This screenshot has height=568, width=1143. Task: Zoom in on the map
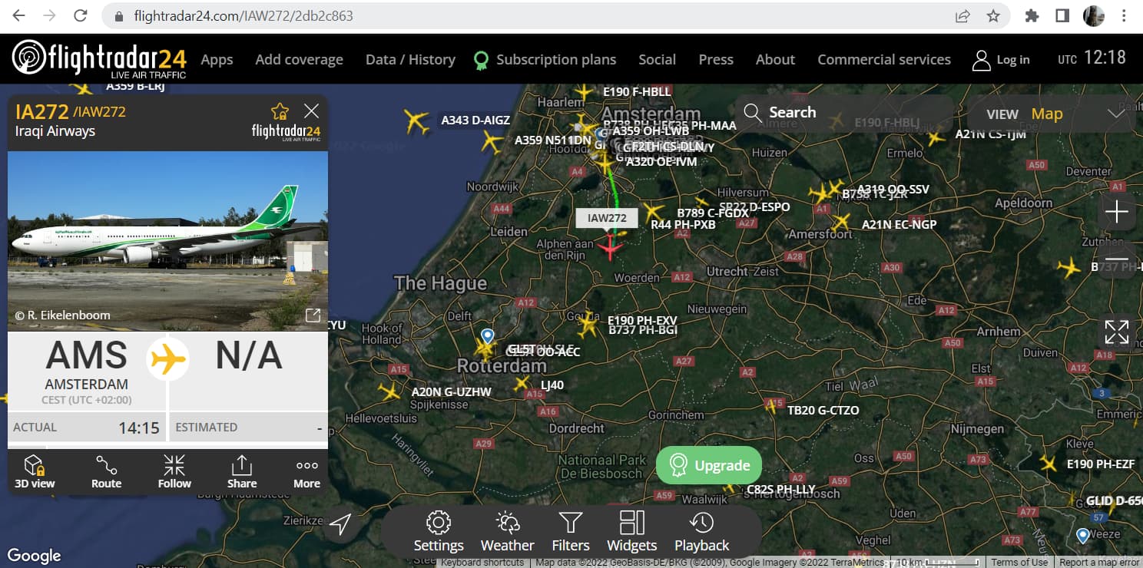1116,212
